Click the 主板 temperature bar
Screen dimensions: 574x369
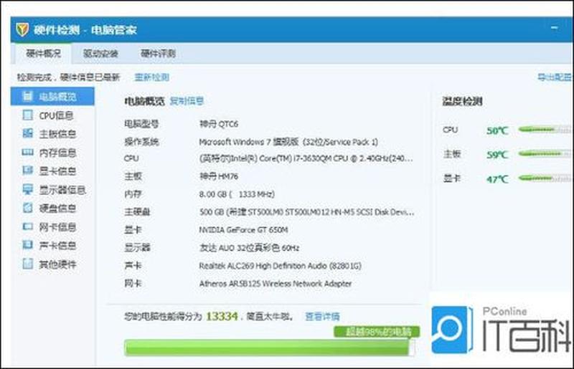(x=545, y=154)
